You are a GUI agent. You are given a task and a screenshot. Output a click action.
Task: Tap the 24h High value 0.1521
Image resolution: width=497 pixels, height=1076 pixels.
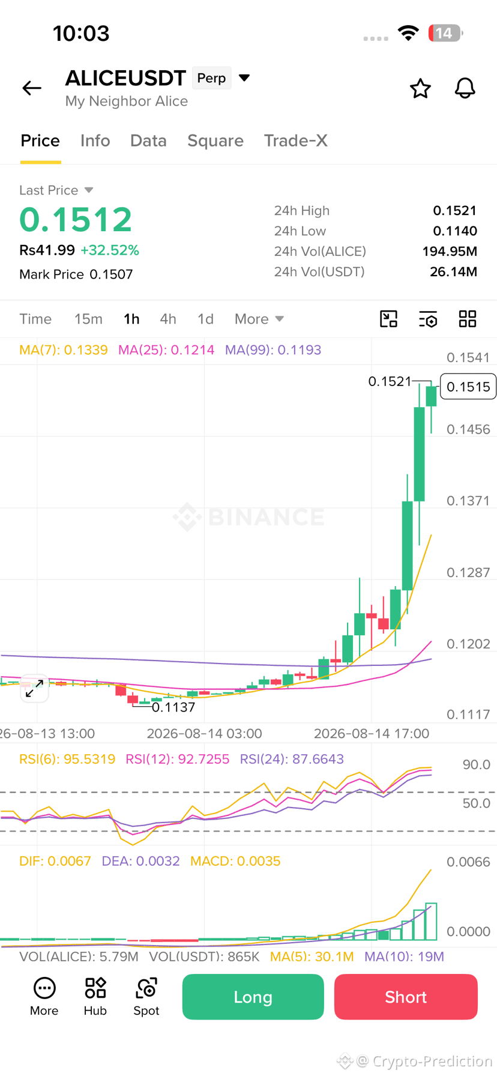click(x=455, y=211)
